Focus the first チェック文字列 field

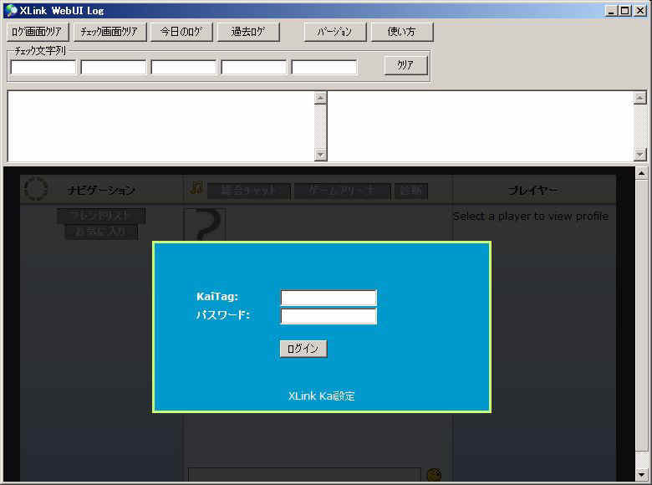(43, 68)
